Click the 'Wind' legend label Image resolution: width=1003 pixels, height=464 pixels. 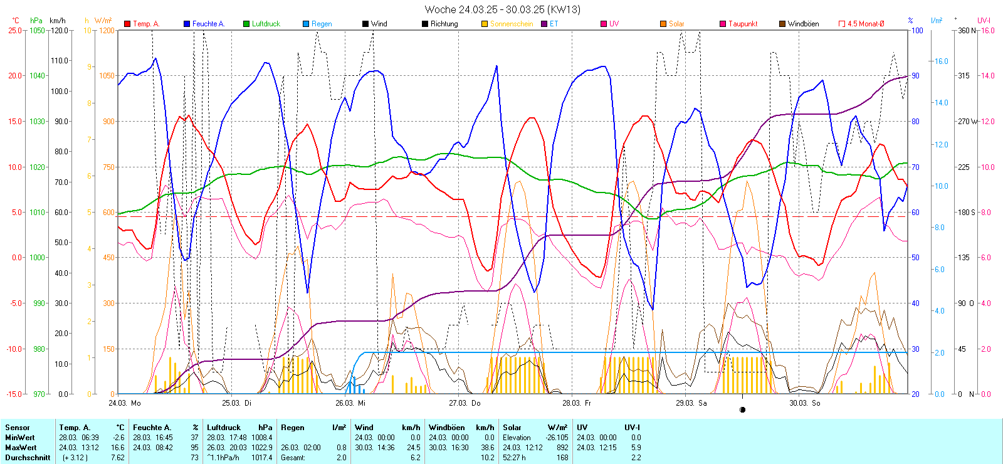point(379,24)
